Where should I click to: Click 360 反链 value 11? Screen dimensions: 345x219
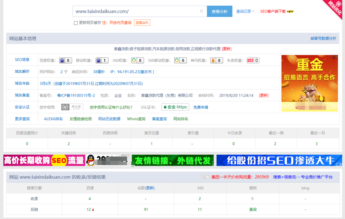pos(200,210)
